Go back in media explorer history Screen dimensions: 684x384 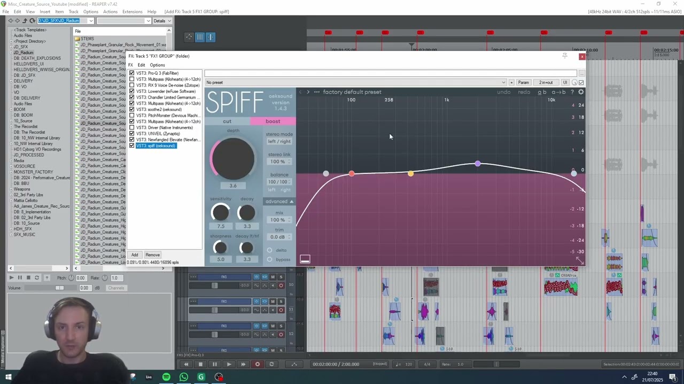pos(11,21)
